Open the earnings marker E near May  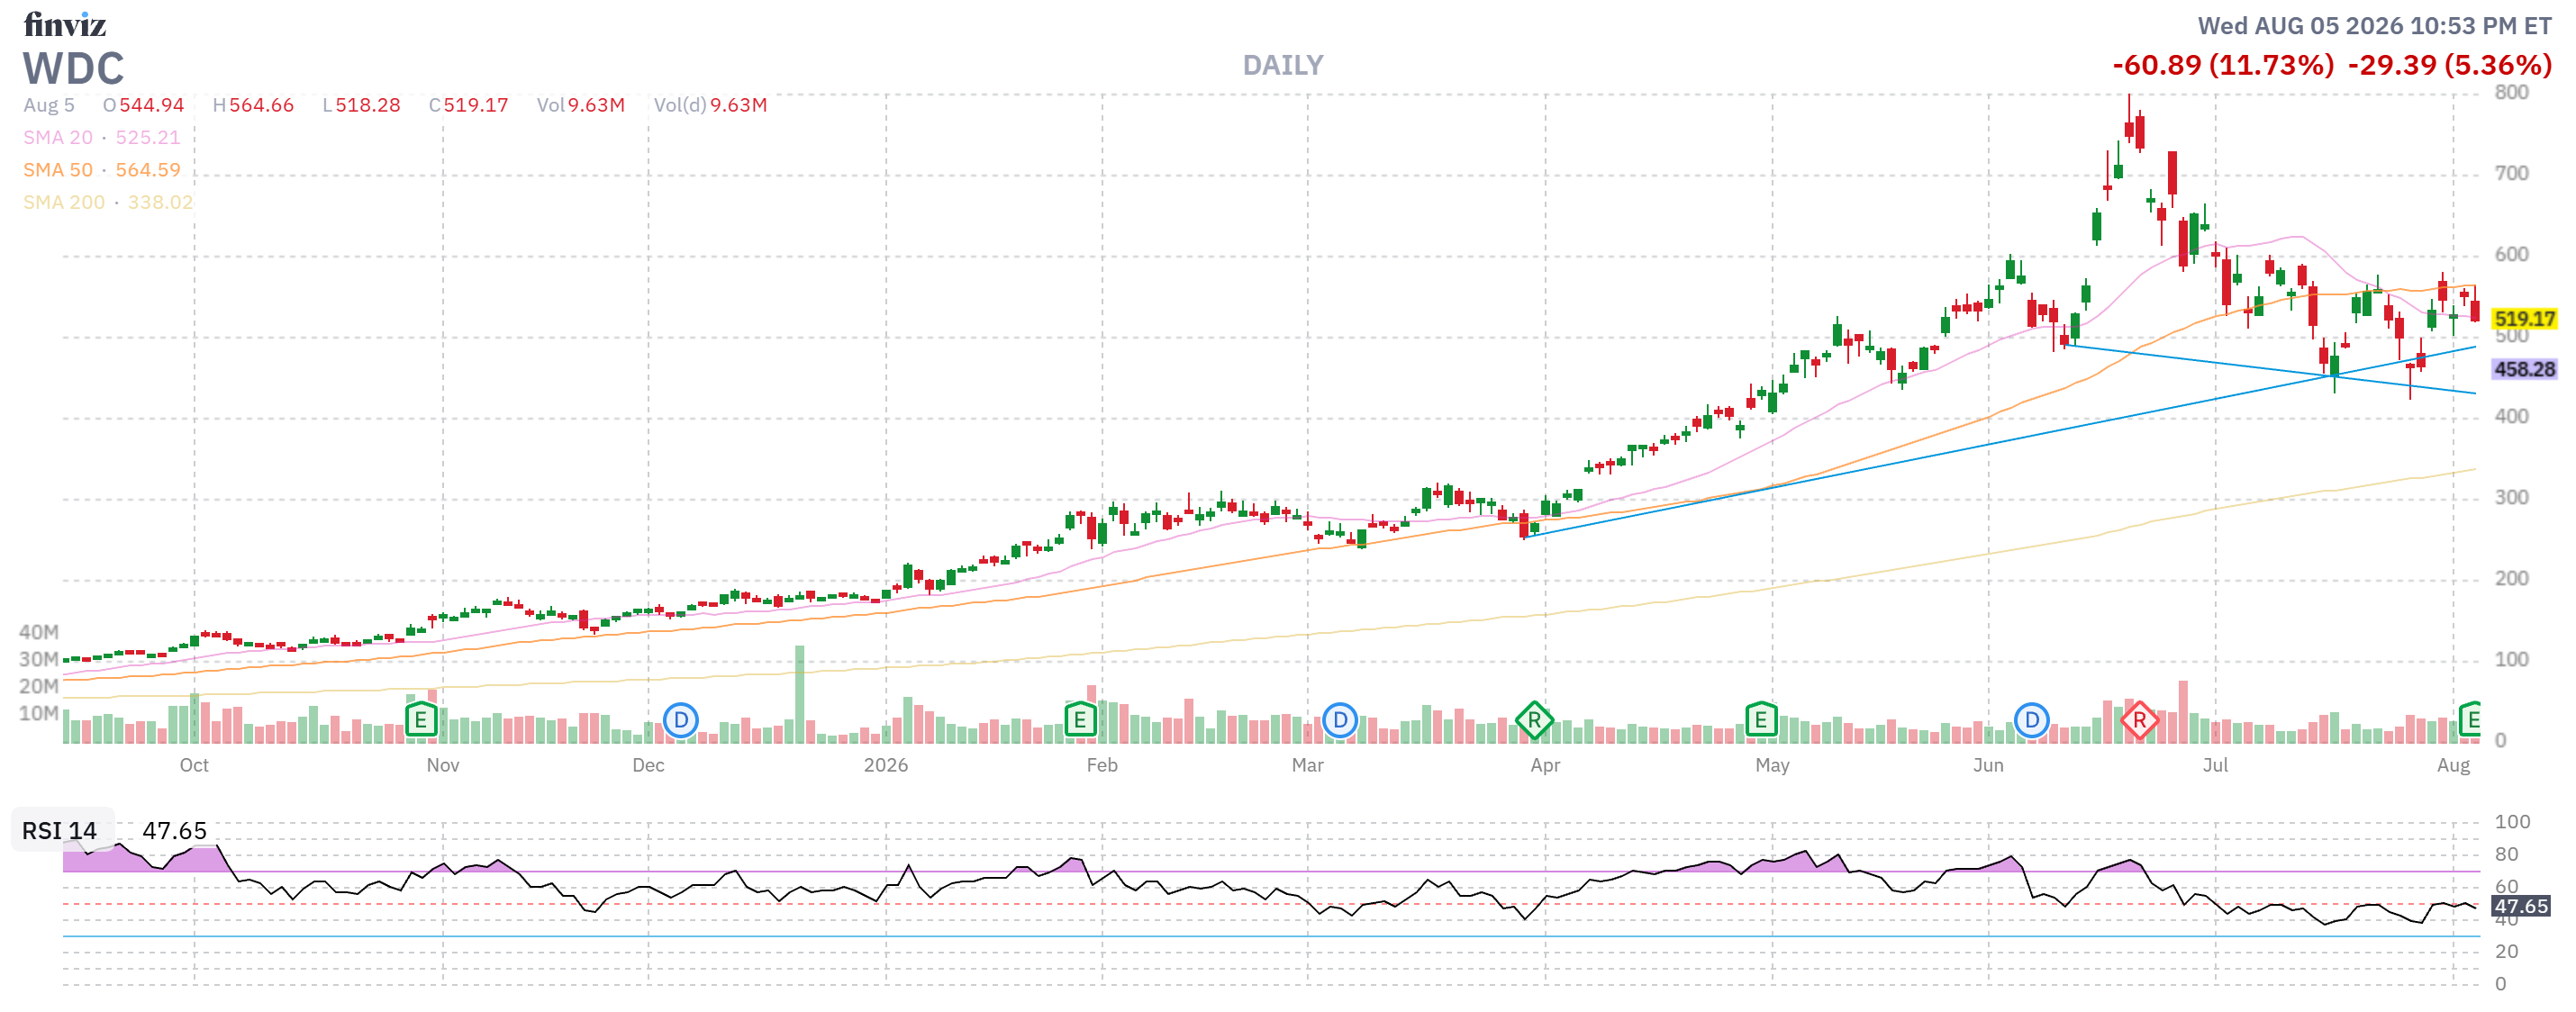click(1761, 719)
